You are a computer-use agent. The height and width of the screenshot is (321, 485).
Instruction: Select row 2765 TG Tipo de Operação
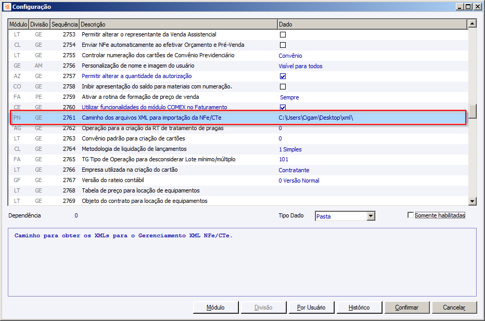(238, 159)
